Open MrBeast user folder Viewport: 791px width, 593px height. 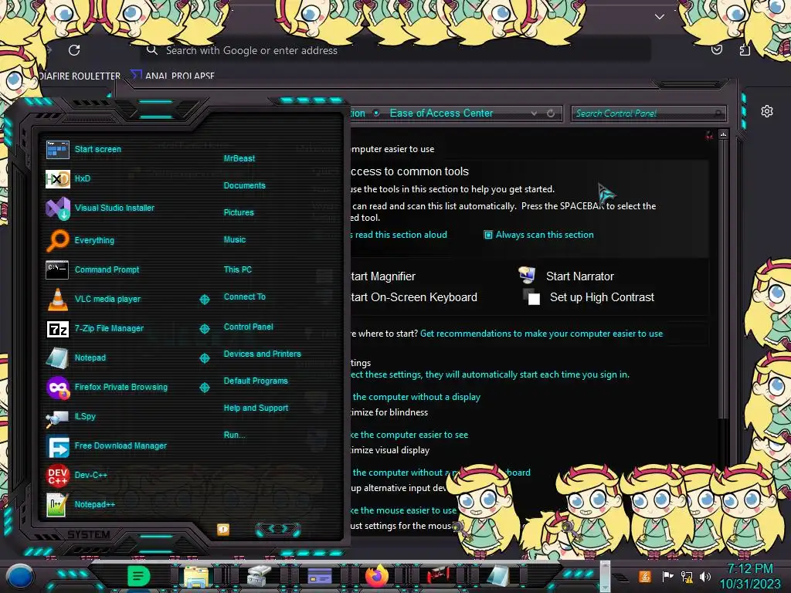coord(239,158)
